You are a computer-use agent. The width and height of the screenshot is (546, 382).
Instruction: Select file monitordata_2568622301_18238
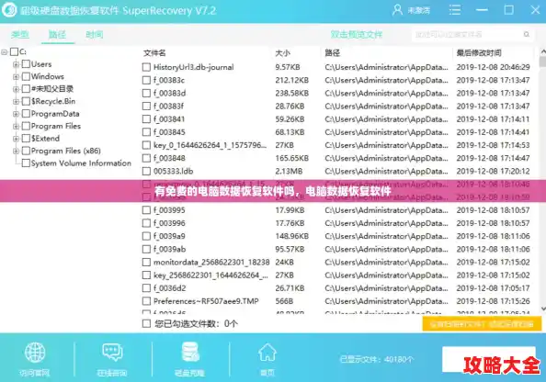tap(211, 262)
